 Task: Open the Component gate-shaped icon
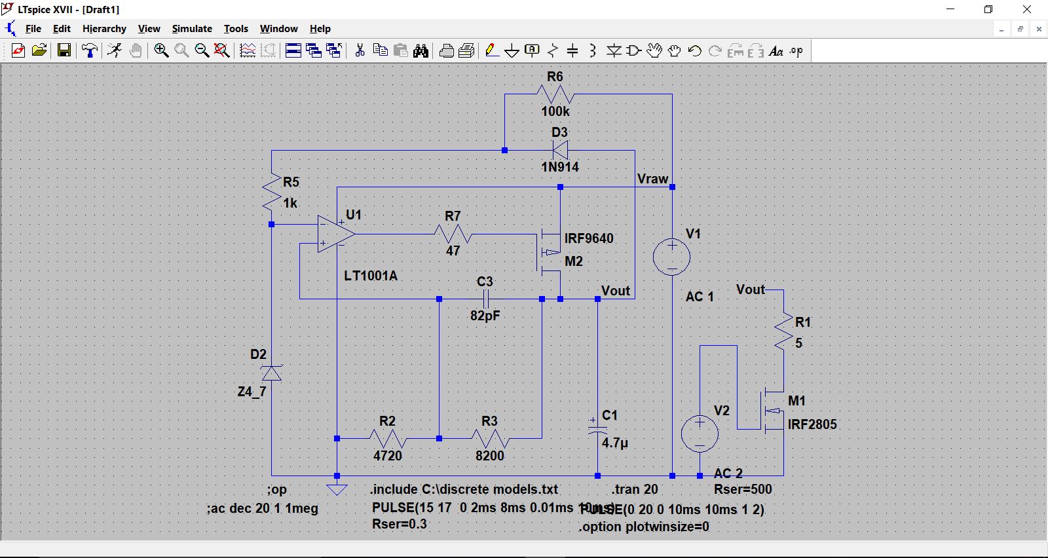tap(634, 50)
